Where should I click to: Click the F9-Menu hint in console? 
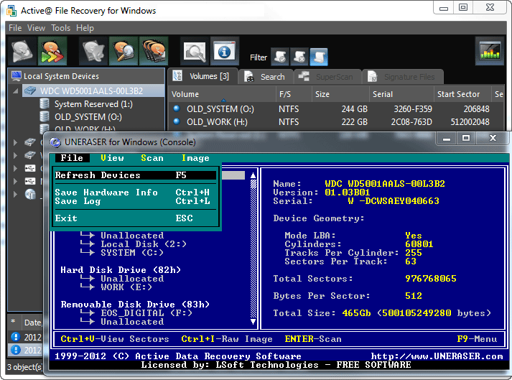pos(477,339)
